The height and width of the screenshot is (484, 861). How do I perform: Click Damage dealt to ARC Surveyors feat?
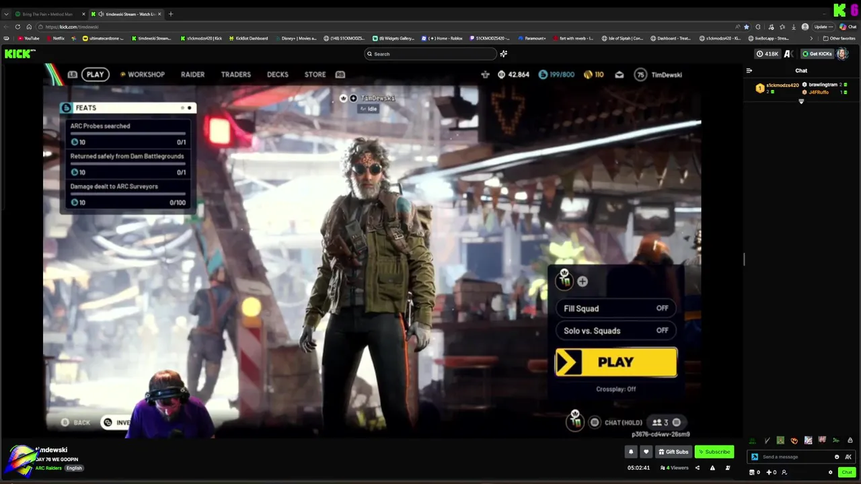pos(128,194)
